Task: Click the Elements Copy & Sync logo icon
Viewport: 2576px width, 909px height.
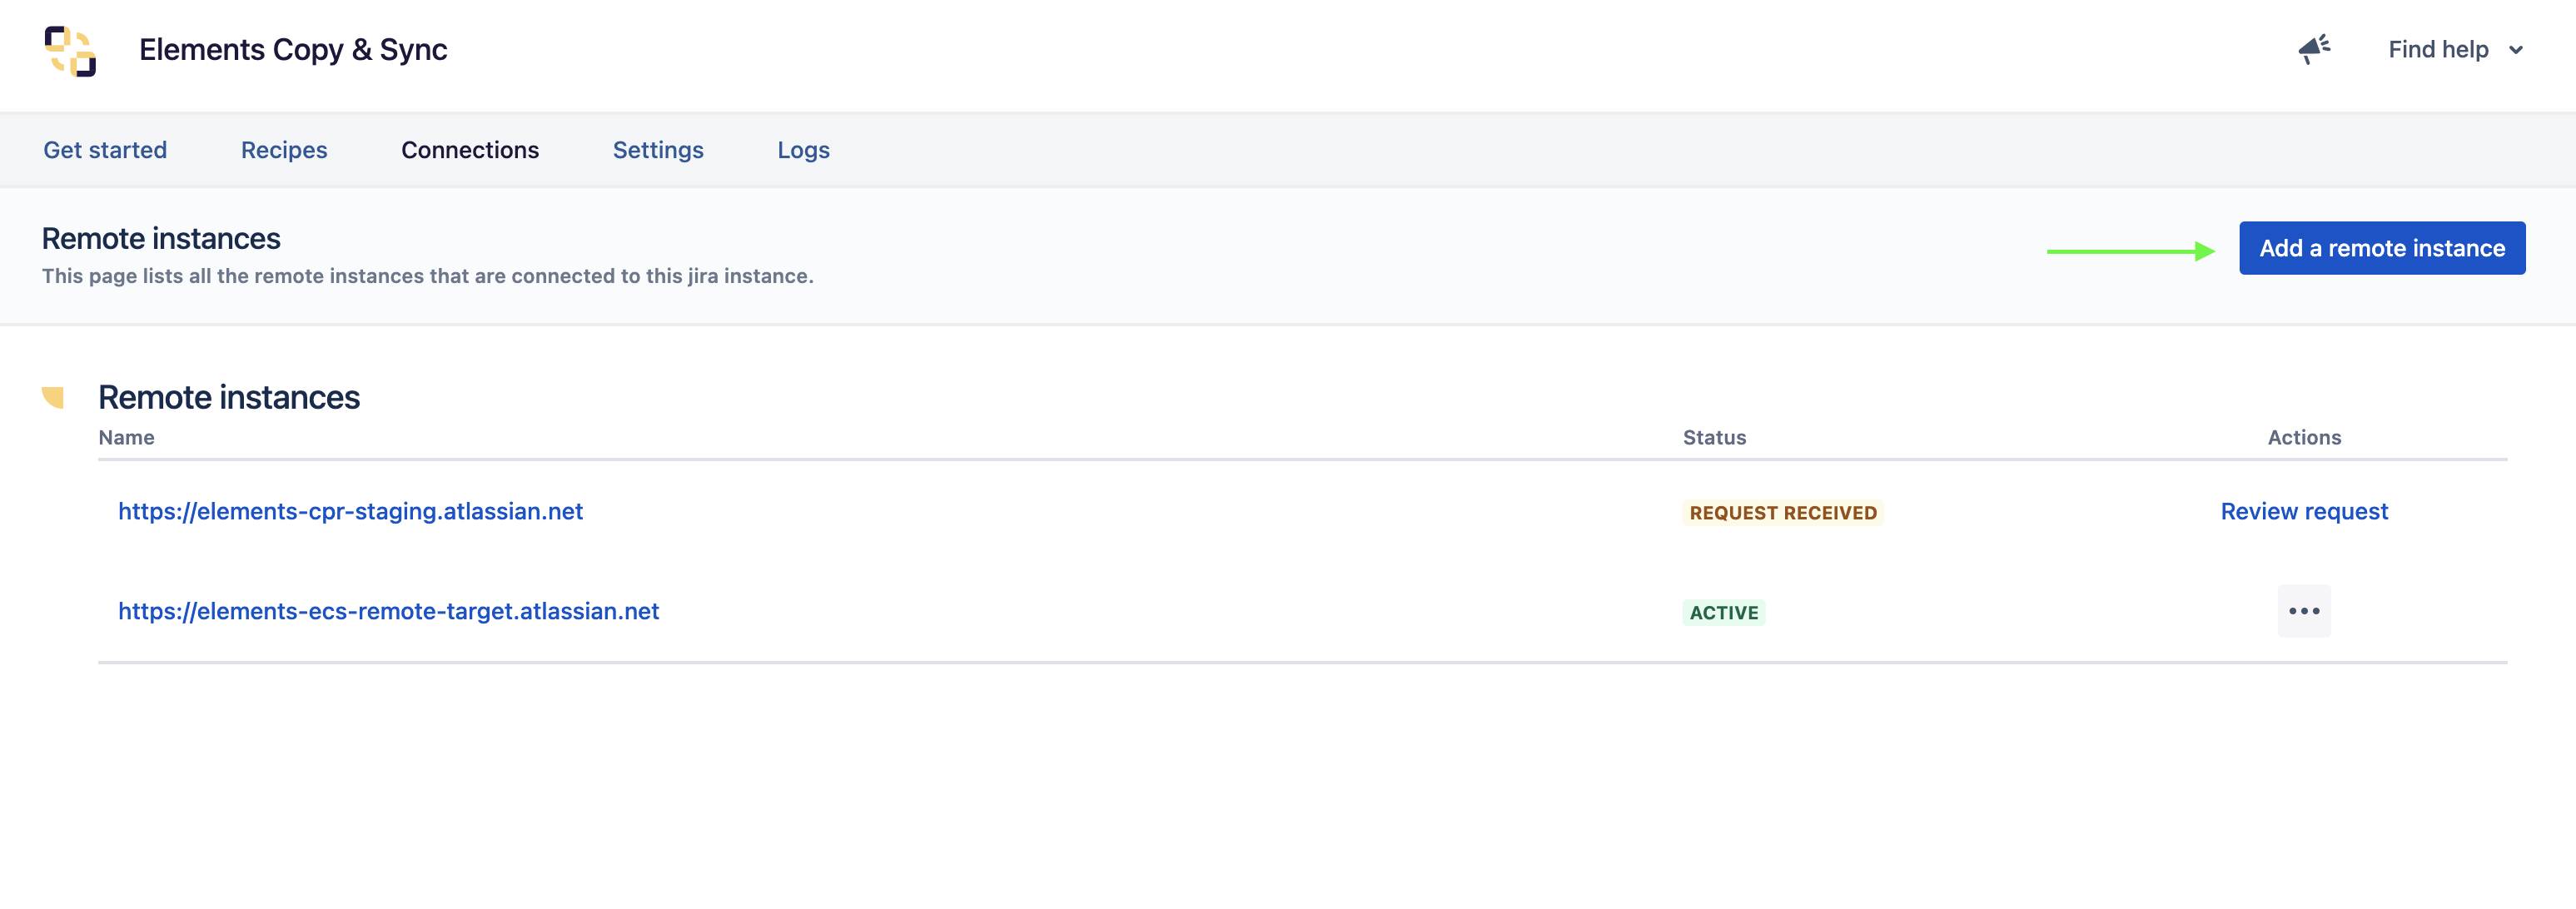Action: (70, 51)
